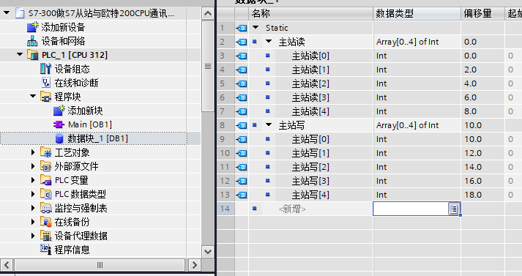Click the 添加新块 icon
Image resolution: width=522 pixels, height=276 pixels.
[x=59, y=111]
